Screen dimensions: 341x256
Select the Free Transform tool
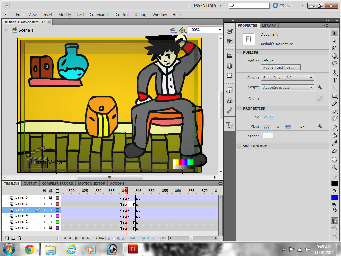[x=334, y=48]
